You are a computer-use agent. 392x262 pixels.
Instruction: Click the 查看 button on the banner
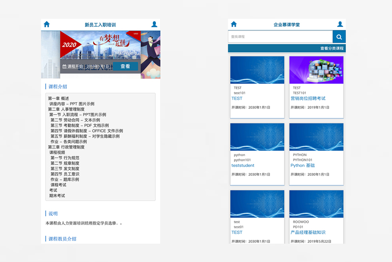[125, 66]
